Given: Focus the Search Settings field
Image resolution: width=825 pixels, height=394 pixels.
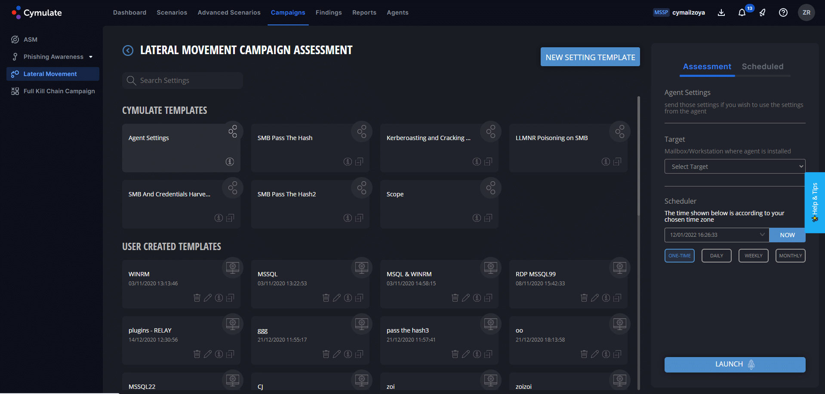Looking at the screenshot, I should pyautogui.click(x=183, y=80).
